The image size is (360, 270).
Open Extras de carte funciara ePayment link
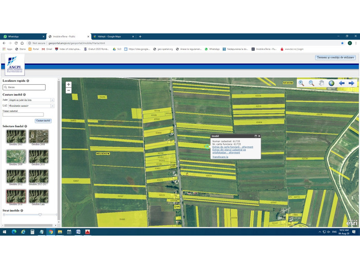pyautogui.click(x=232, y=147)
